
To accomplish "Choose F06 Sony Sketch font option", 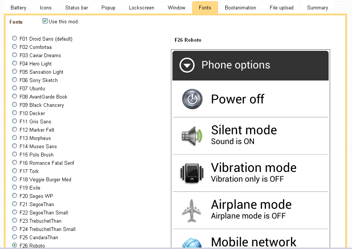I will (x=15, y=80).
